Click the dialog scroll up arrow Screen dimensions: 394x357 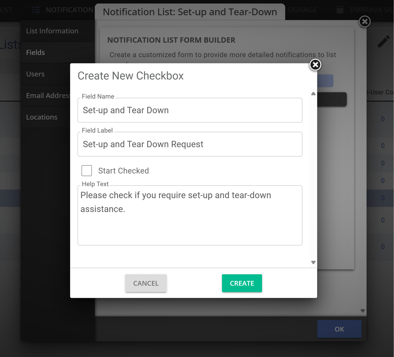click(x=313, y=94)
